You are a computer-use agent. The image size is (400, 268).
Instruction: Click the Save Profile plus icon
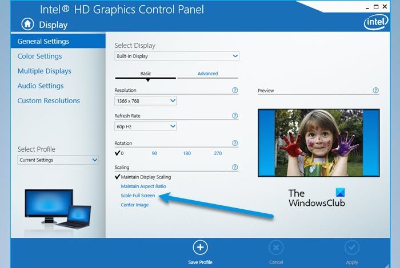coord(200,247)
